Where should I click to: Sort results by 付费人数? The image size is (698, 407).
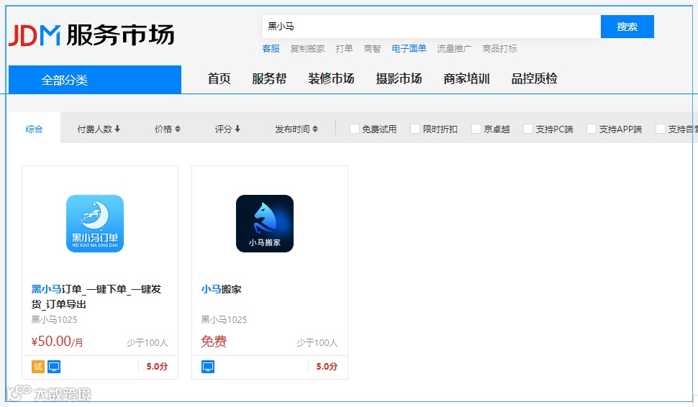[99, 129]
